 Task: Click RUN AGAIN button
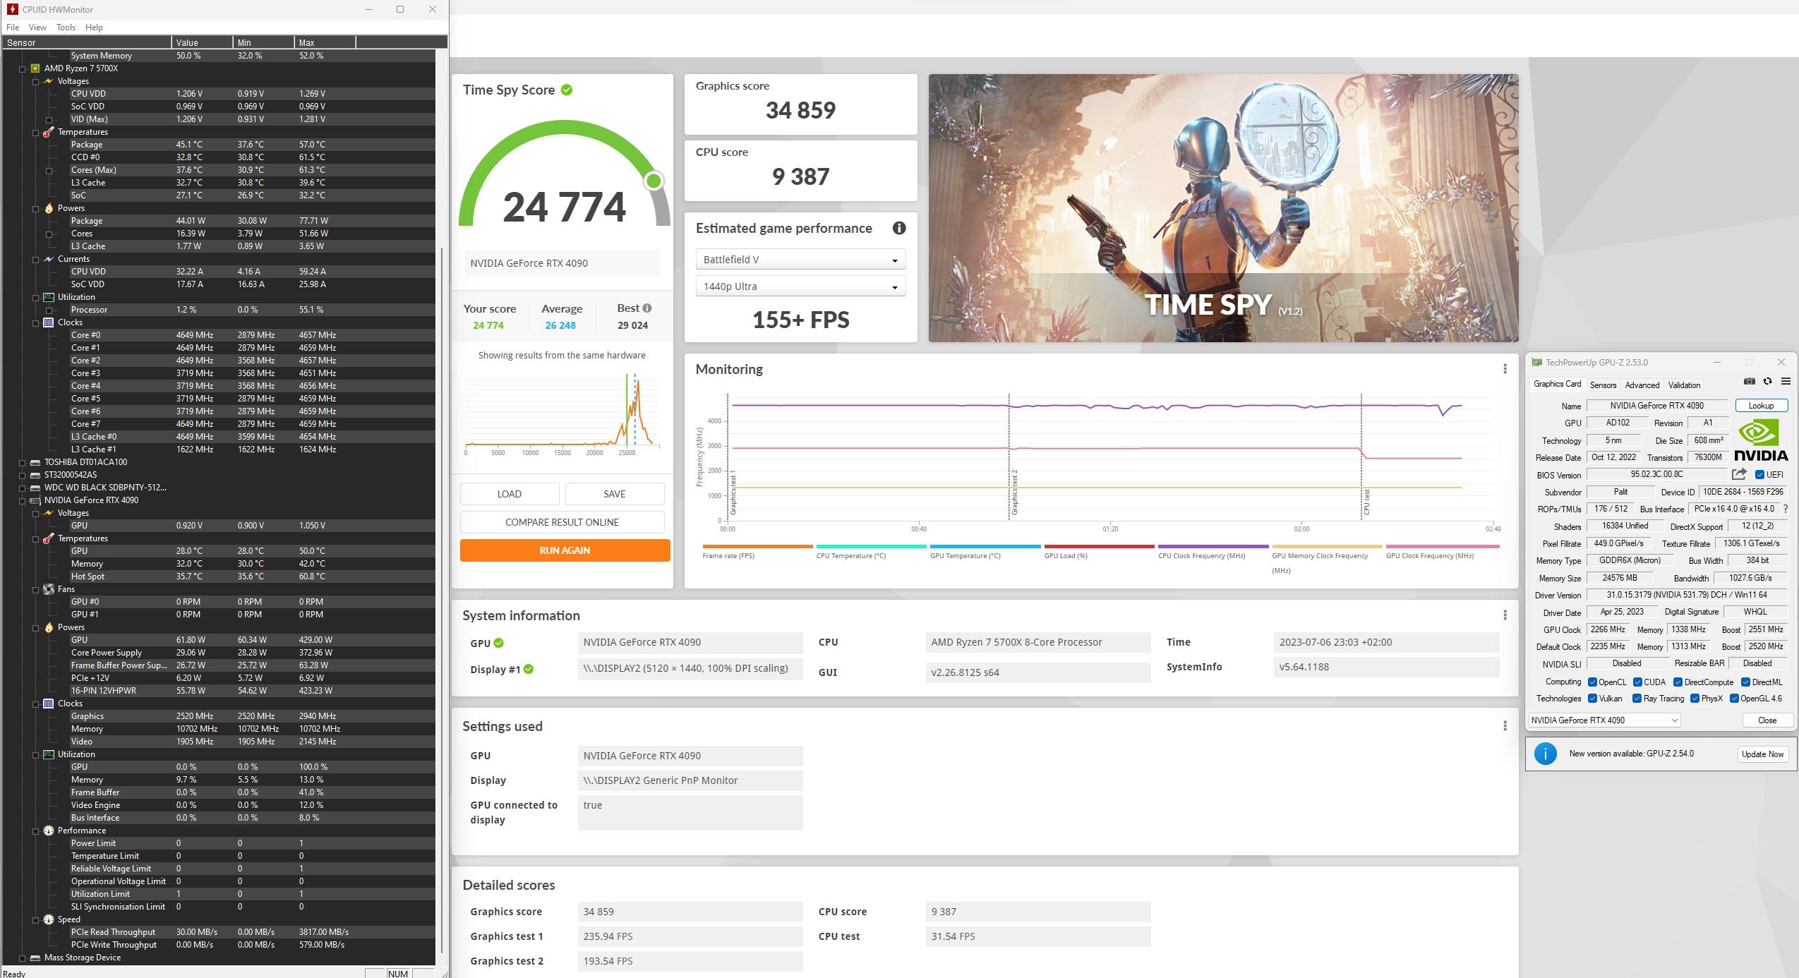point(565,550)
